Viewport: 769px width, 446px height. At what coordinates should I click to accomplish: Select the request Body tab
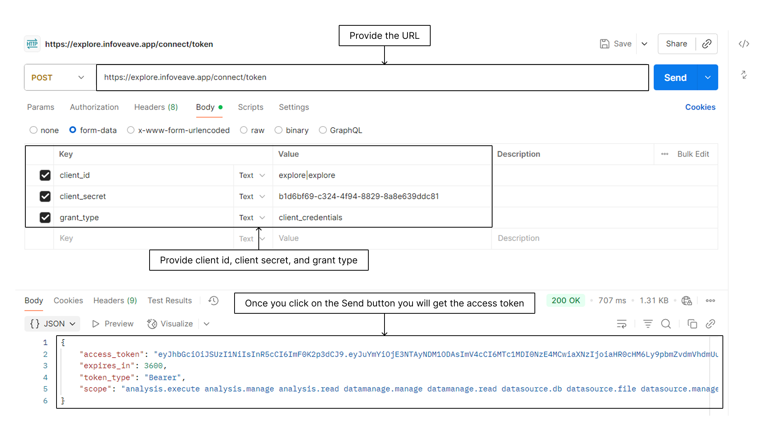209,107
